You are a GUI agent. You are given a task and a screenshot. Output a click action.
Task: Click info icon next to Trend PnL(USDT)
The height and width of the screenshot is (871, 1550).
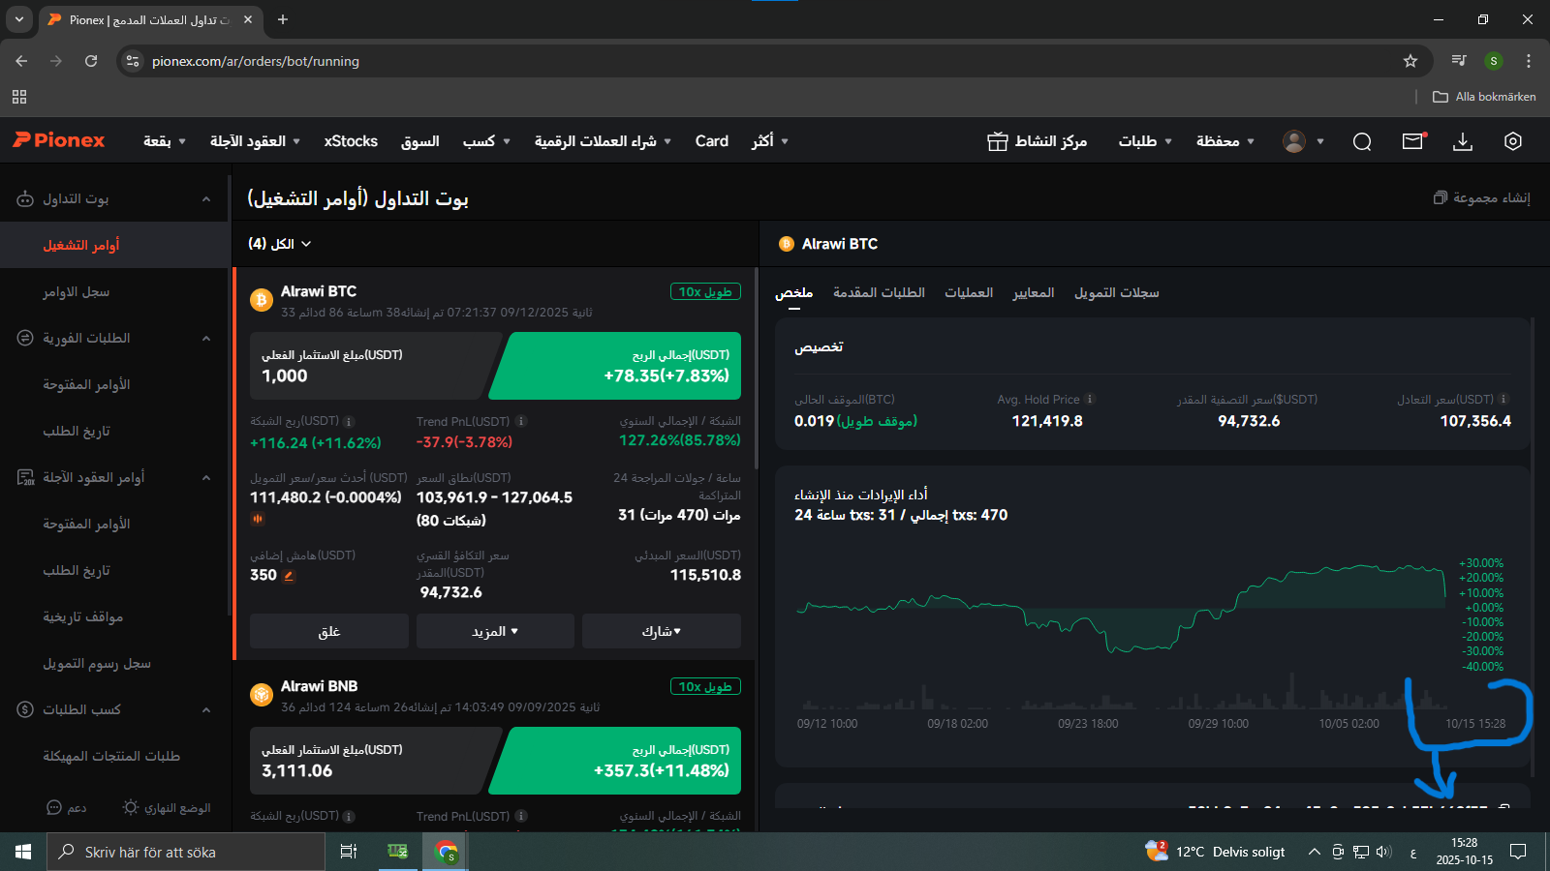(521, 421)
